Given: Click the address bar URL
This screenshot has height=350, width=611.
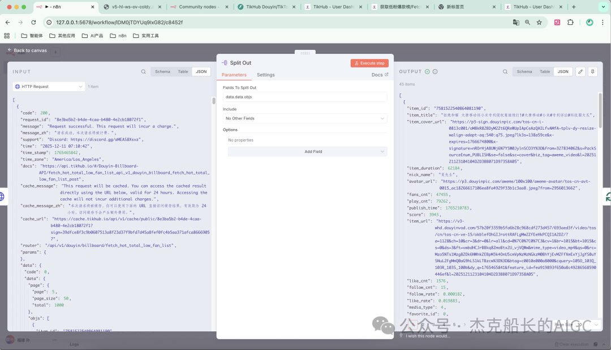Looking at the screenshot, I should point(119,23).
